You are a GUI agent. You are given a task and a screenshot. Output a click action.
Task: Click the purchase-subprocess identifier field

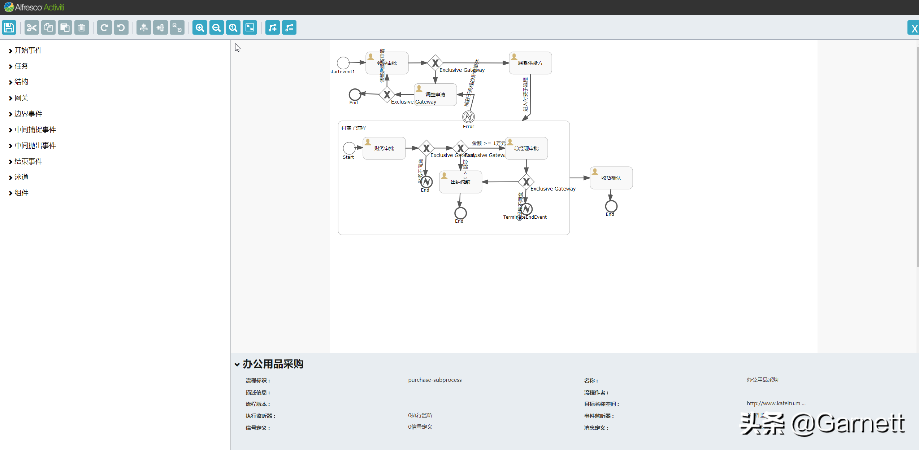point(435,380)
